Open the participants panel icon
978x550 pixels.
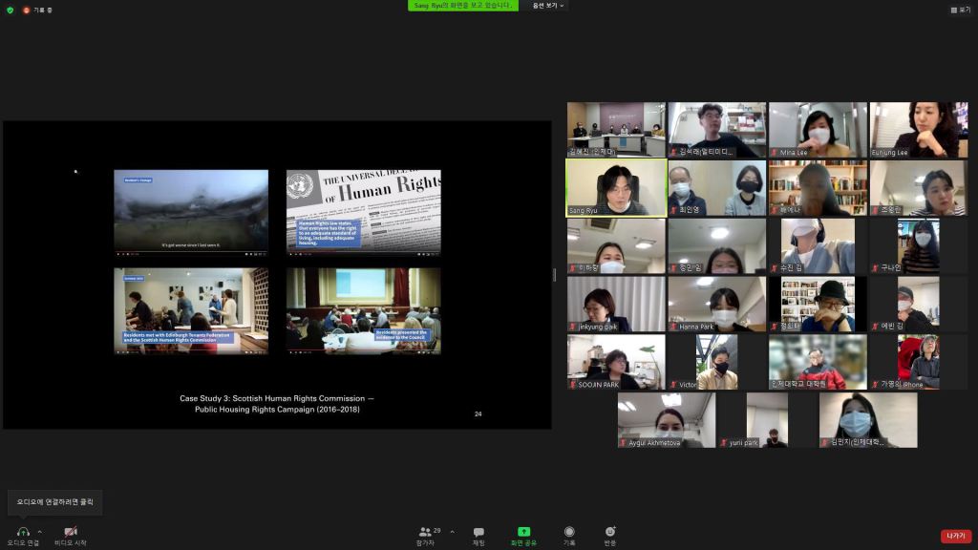(x=425, y=532)
